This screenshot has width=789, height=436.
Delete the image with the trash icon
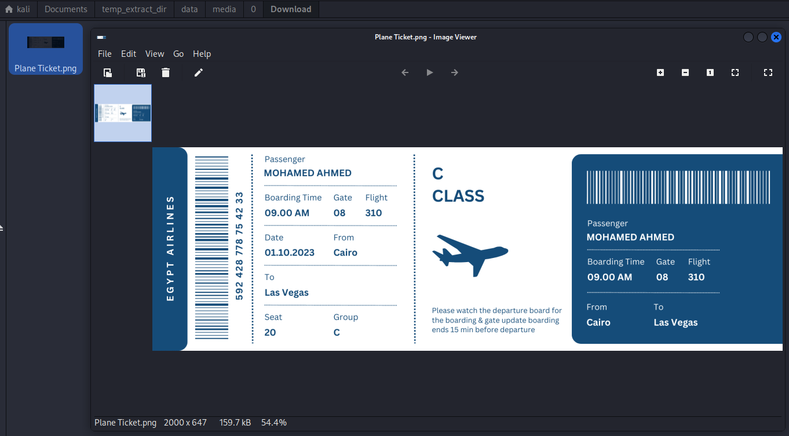tap(166, 72)
